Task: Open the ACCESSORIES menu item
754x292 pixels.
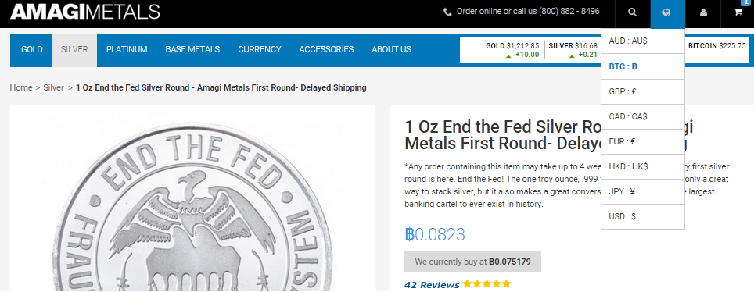Action: [326, 49]
